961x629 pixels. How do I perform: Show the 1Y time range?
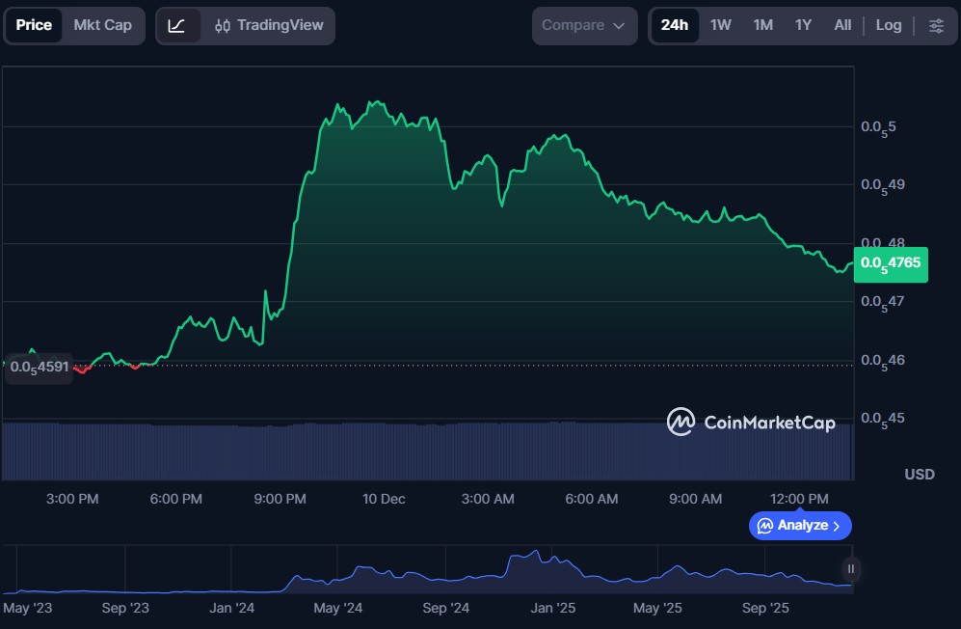[803, 25]
